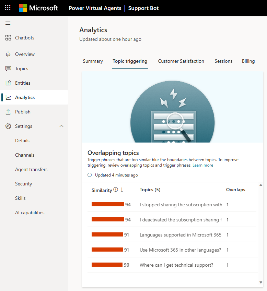Click overlap count for 'I deactivated' row
This screenshot has height=291, width=267.
point(228,220)
